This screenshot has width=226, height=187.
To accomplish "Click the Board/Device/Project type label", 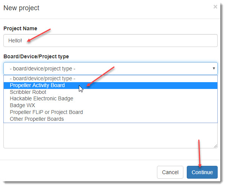I will coord(36,56).
